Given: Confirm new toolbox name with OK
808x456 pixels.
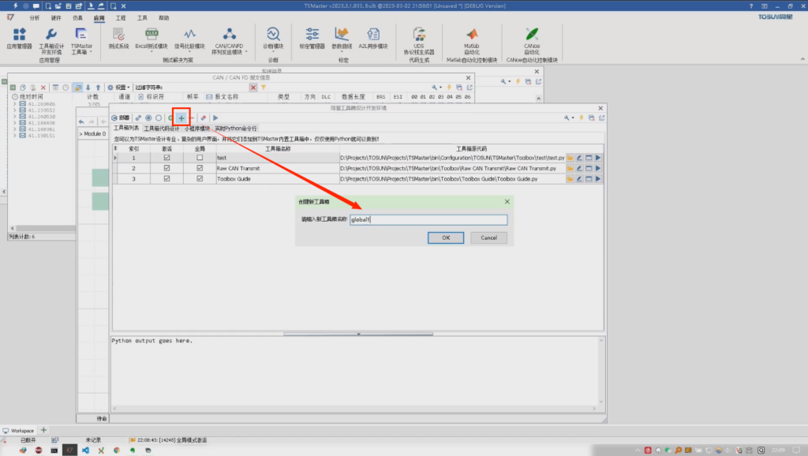Looking at the screenshot, I should click(x=446, y=237).
